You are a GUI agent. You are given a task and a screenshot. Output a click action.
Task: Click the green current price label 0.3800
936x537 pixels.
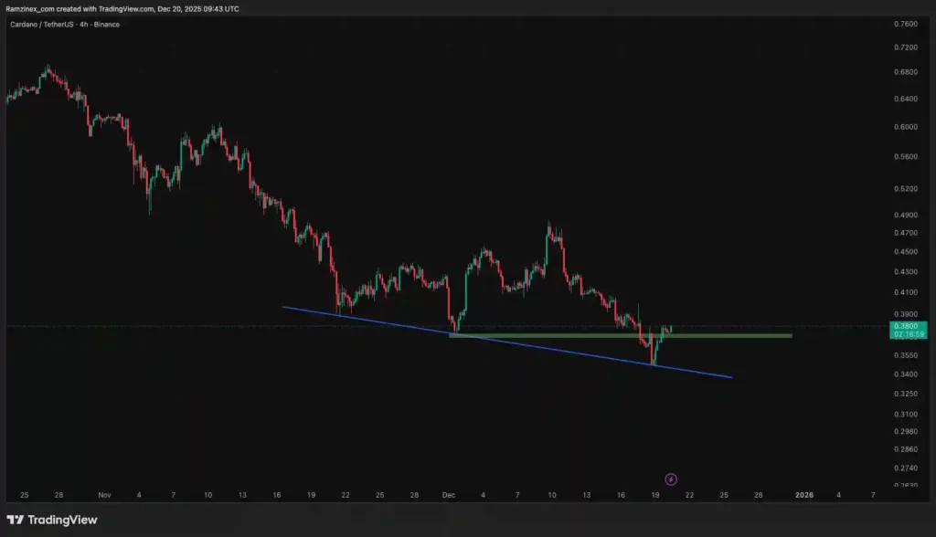(906, 326)
